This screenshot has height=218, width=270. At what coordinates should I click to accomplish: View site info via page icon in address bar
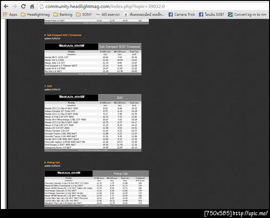pos(41,7)
